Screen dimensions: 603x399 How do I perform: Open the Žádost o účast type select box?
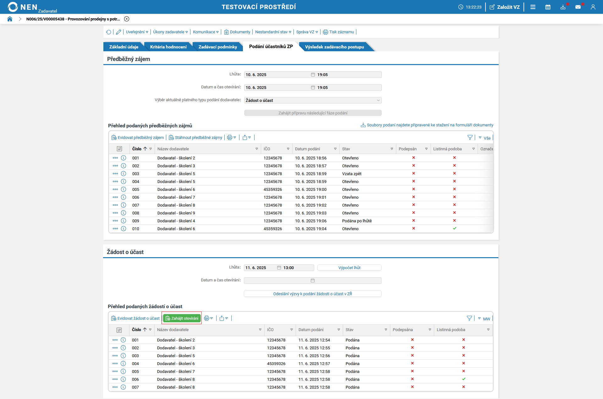point(313,100)
